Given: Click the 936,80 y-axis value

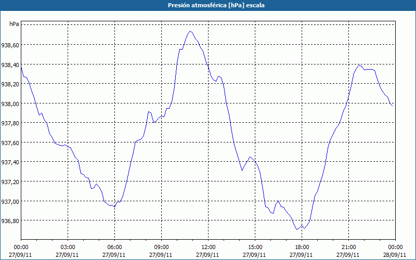Looking at the screenshot, I should (10, 220).
